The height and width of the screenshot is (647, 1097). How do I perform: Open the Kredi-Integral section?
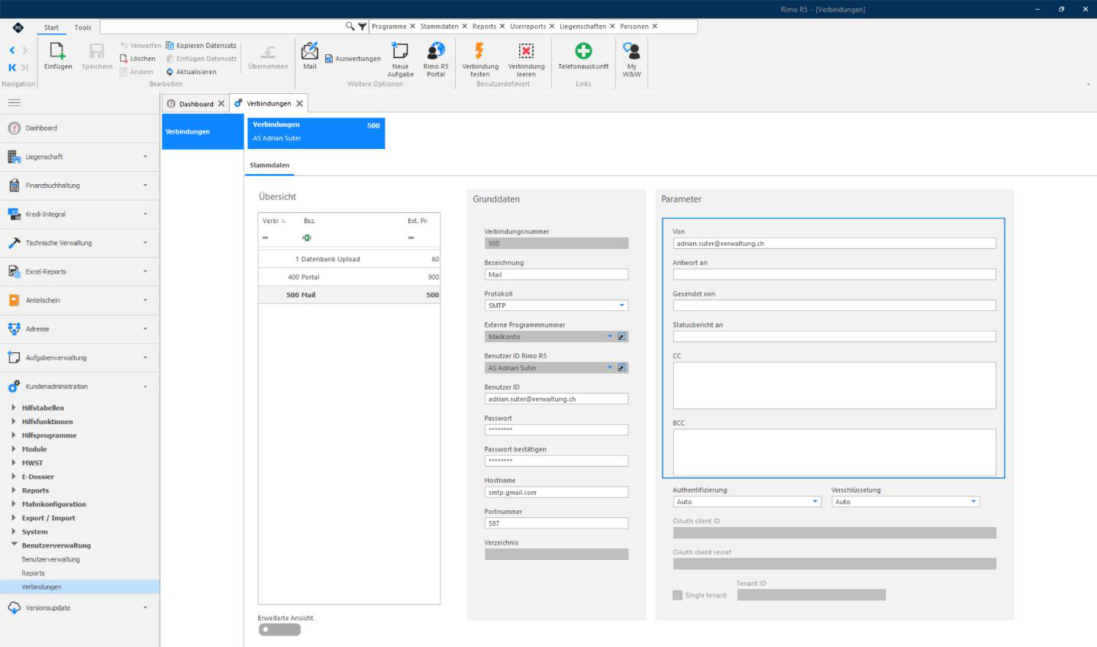click(79, 215)
